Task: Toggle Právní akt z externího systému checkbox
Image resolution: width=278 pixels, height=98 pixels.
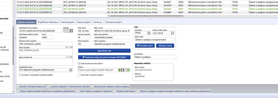Action: (79, 75)
